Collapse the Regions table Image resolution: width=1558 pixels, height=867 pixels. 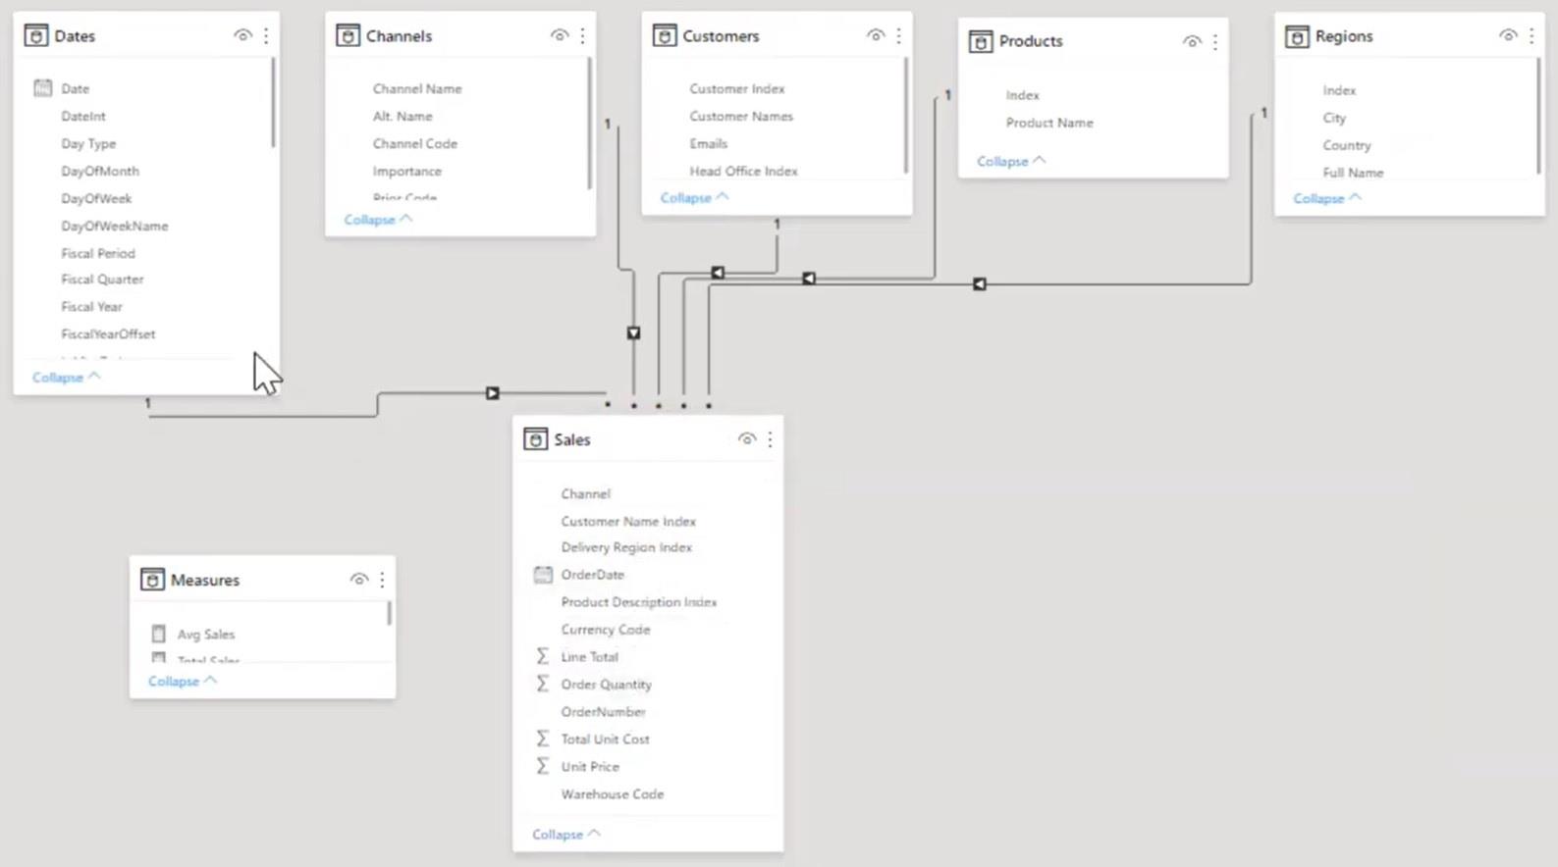(x=1327, y=198)
